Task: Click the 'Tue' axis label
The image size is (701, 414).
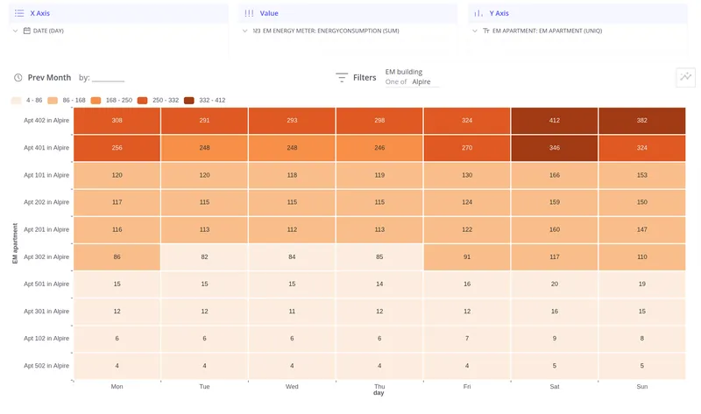Action: [204, 387]
